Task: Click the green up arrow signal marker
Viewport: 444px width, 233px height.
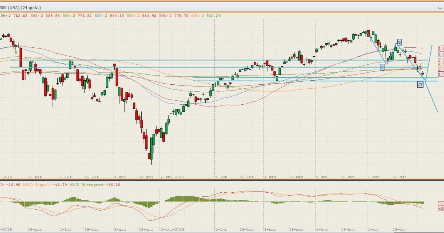Action: (16, 53)
